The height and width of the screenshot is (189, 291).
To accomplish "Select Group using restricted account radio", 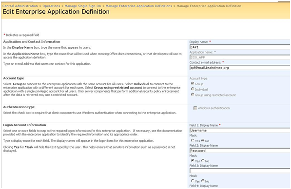I will click(x=193, y=94).
